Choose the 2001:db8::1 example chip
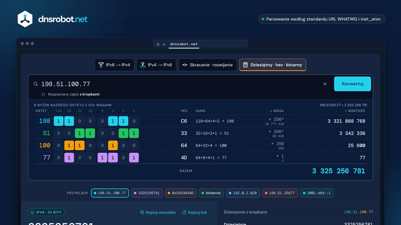401x225 pixels. (317, 193)
